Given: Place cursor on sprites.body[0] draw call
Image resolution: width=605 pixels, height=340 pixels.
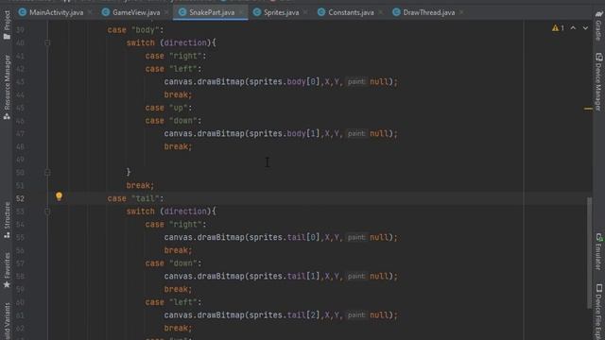Looking at the screenshot, I should pyautogui.click(x=281, y=82).
